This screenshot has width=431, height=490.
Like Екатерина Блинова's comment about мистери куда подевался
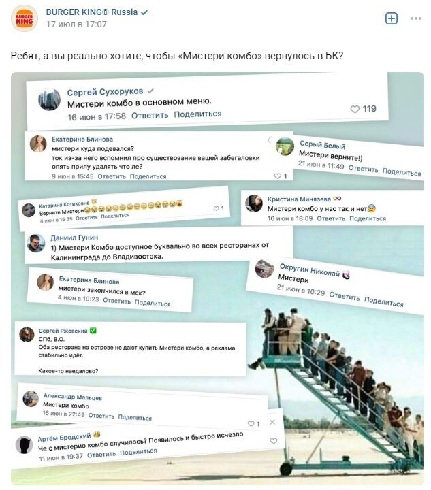[x=278, y=176]
